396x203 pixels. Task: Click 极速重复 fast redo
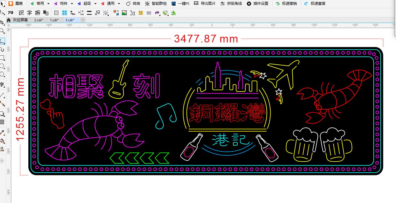coord(315,3)
